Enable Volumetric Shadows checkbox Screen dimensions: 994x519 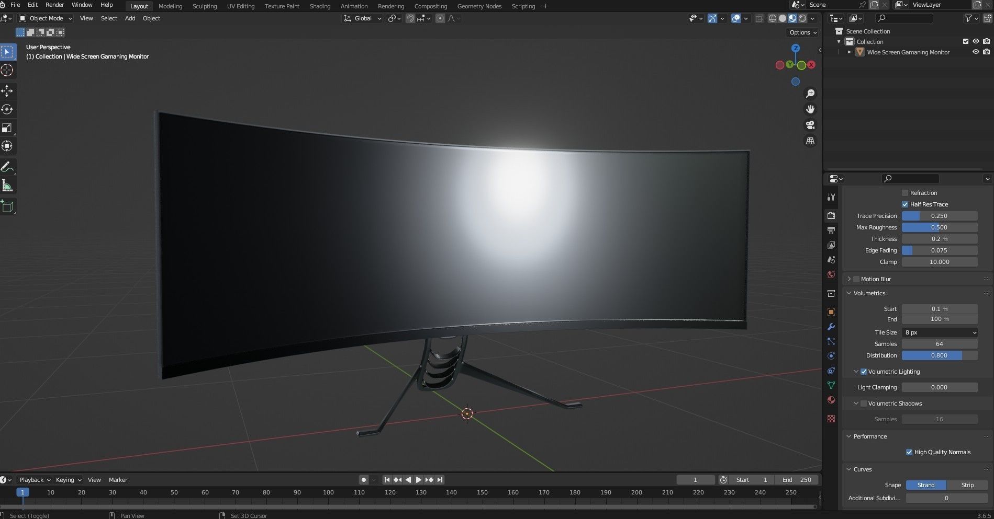864,403
